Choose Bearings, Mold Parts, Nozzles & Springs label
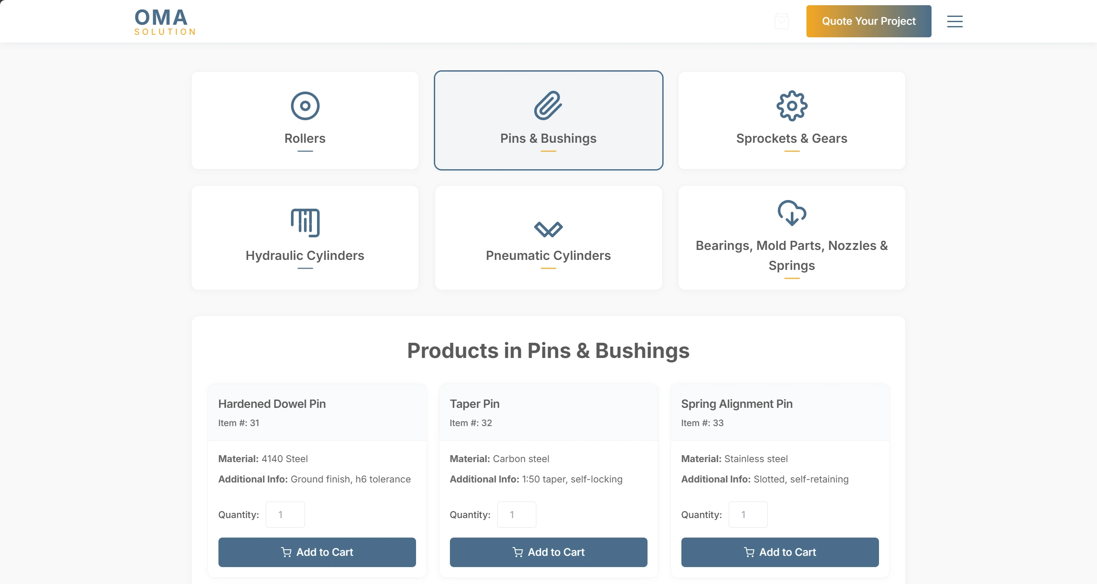1097x584 pixels. coord(792,255)
